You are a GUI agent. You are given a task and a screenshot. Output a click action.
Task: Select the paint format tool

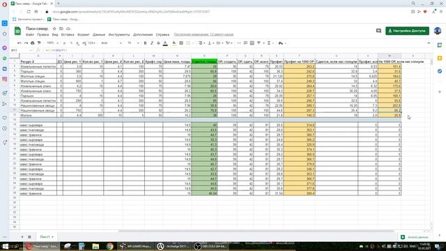coord(39,43)
